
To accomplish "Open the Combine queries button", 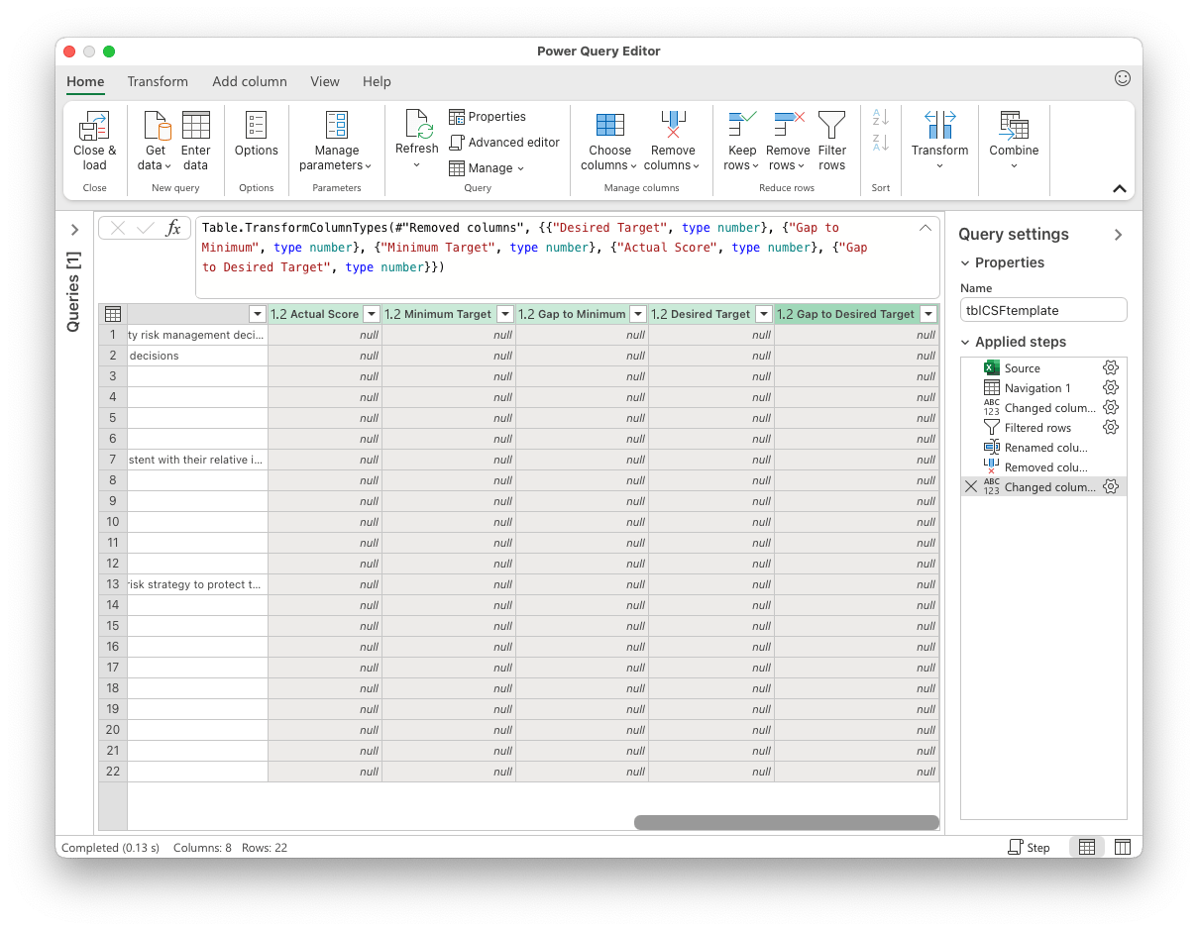I will tap(1014, 140).
